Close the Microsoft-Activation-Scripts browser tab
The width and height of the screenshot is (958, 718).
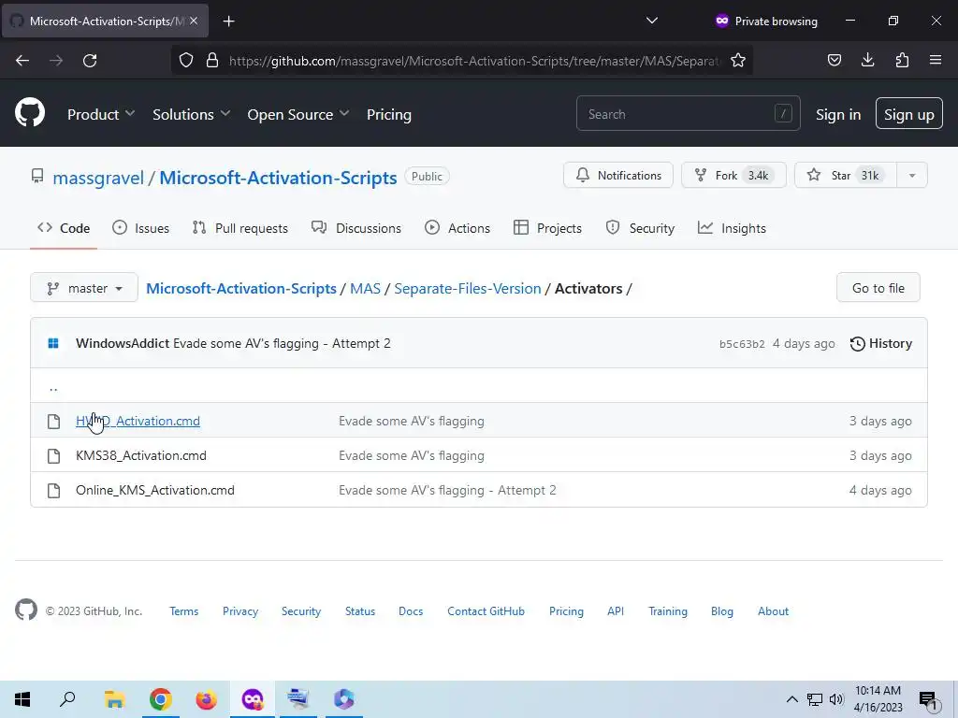pyautogui.click(x=194, y=21)
